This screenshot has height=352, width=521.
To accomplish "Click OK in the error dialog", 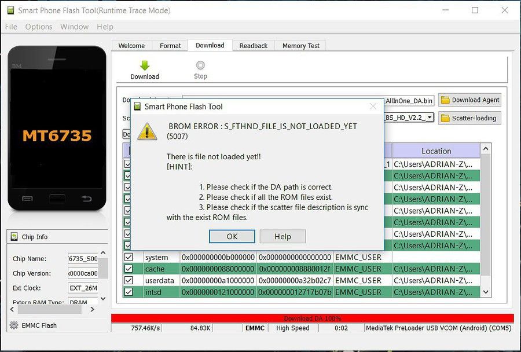I will (x=232, y=236).
